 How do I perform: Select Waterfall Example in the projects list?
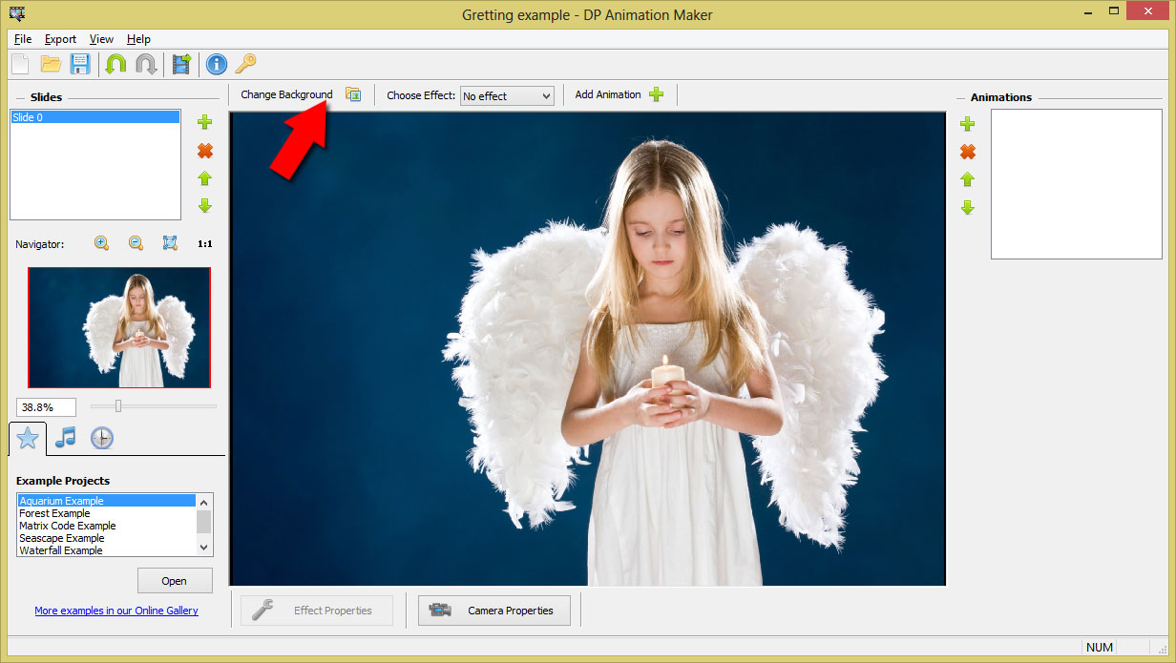61,550
